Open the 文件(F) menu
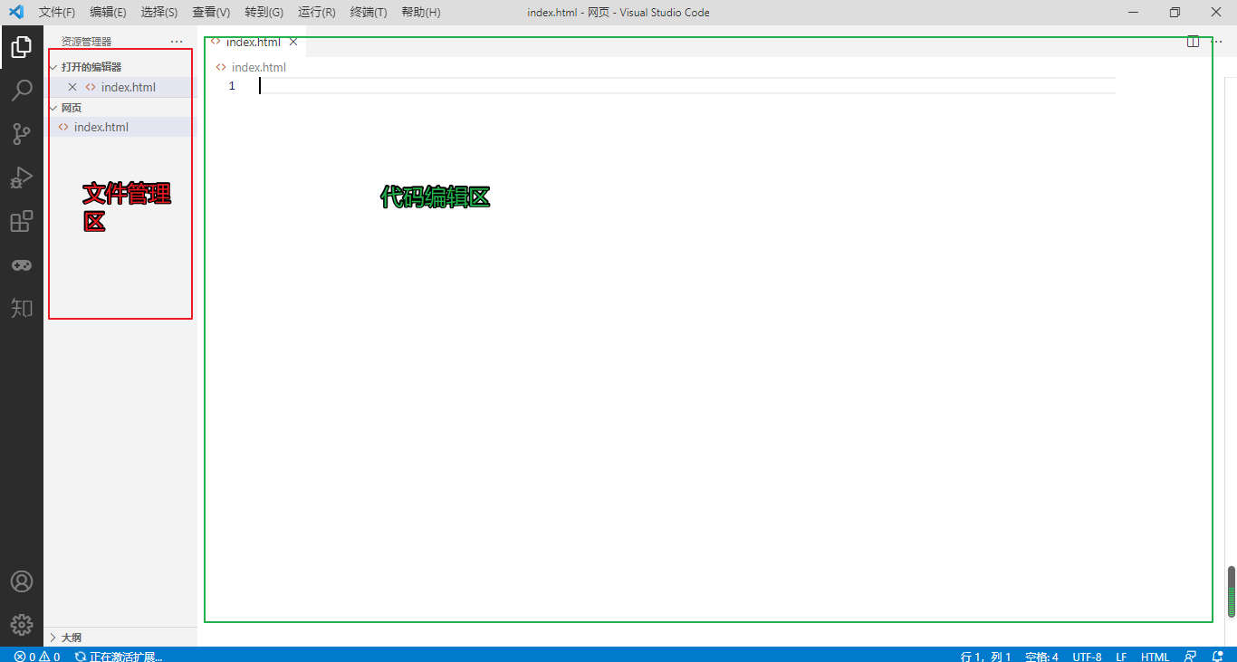This screenshot has width=1237, height=662. coord(57,13)
